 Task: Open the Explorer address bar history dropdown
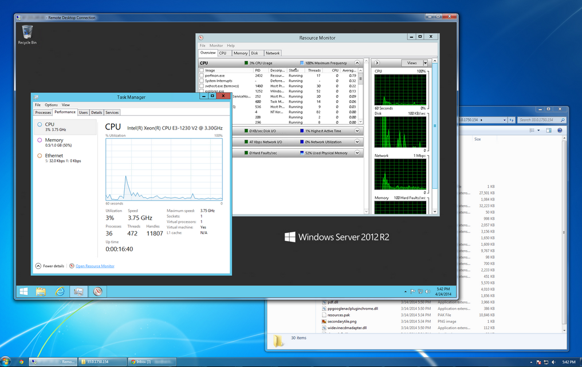coord(505,120)
